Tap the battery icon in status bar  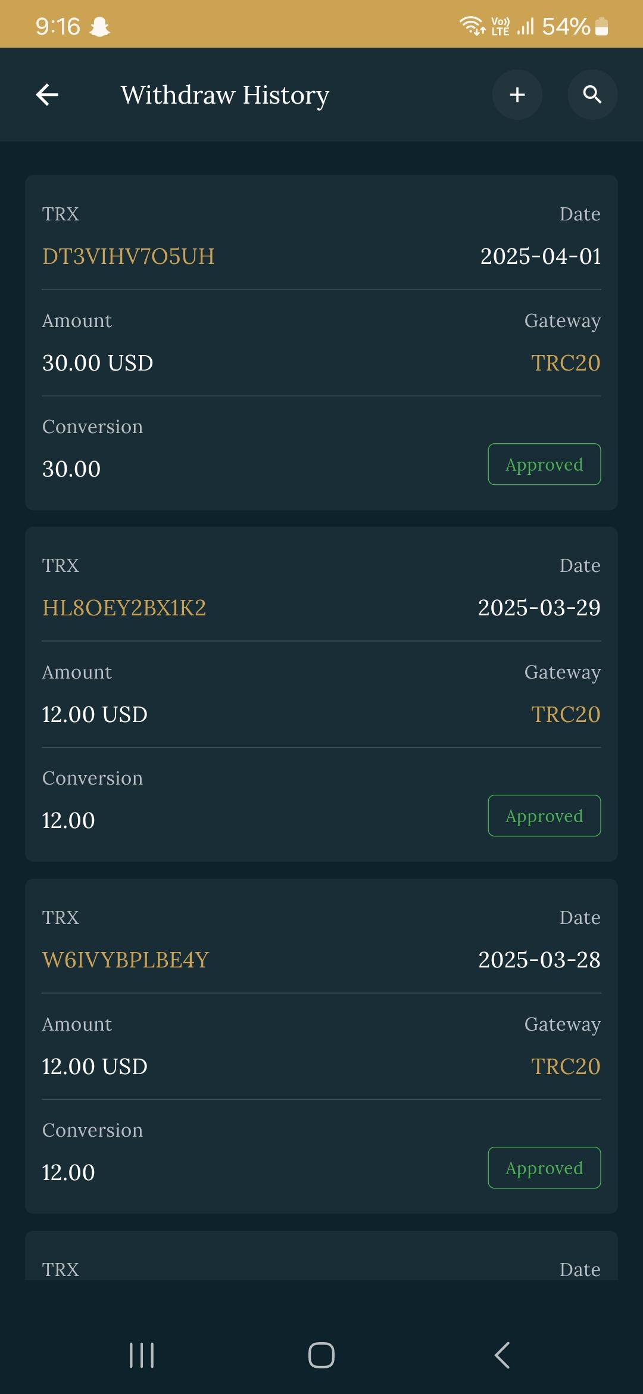pyautogui.click(x=602, y=27)
